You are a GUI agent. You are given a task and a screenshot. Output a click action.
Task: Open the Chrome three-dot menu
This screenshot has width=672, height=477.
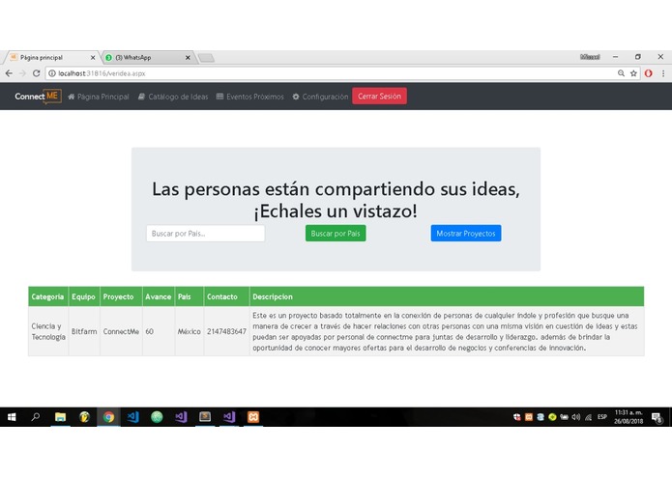pos(663,73)
